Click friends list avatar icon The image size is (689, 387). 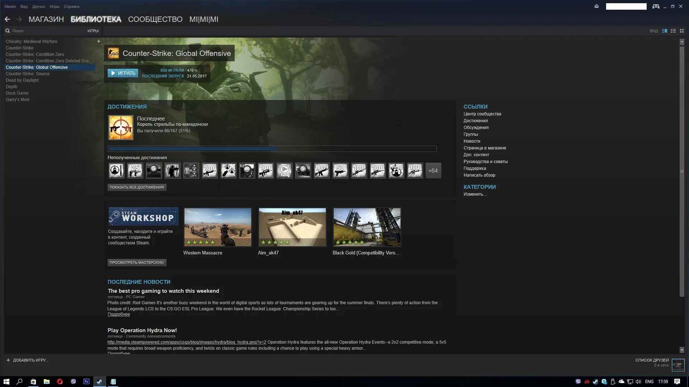(x=678, y=365)
